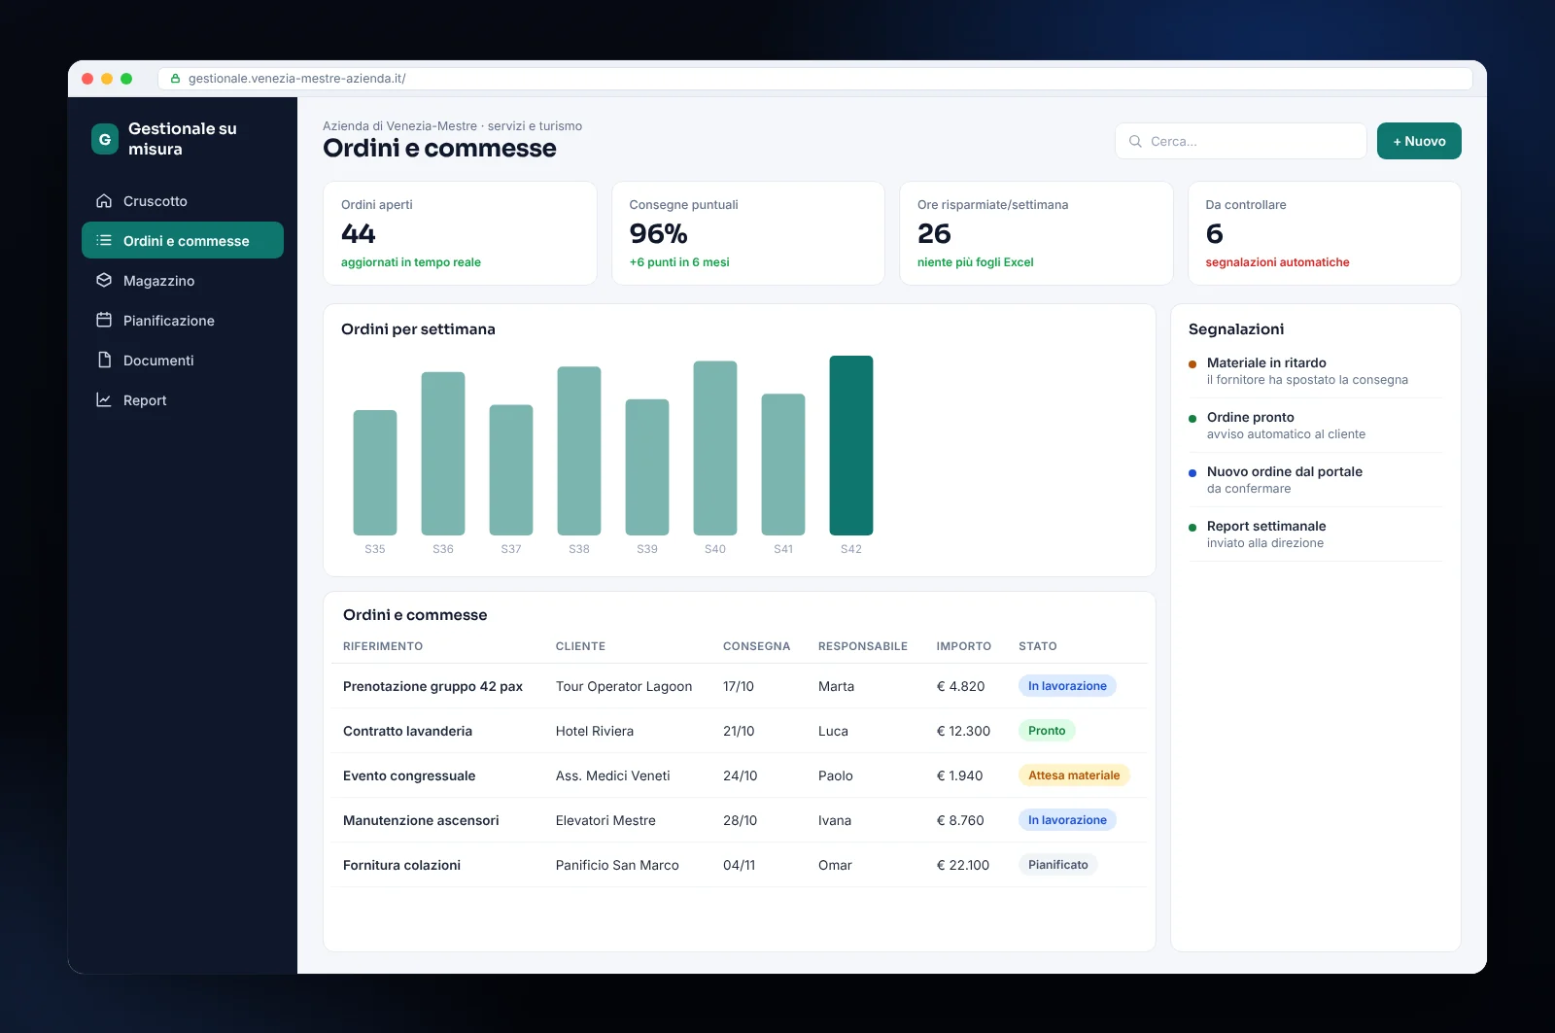Open Prenotazione gruppo 42 pax order
1555x1033 pixels.
pos(740,686)
